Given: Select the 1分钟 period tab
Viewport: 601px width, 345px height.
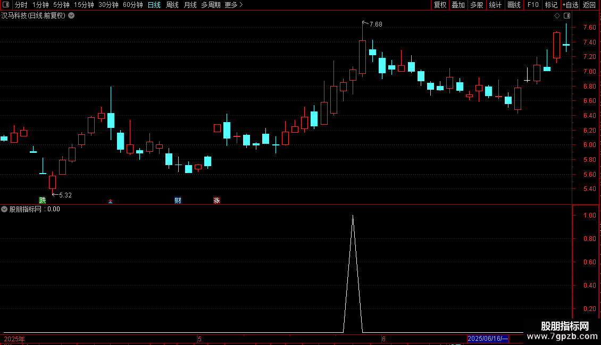Looking at the screenshot, I should click(x=40, y=5).
